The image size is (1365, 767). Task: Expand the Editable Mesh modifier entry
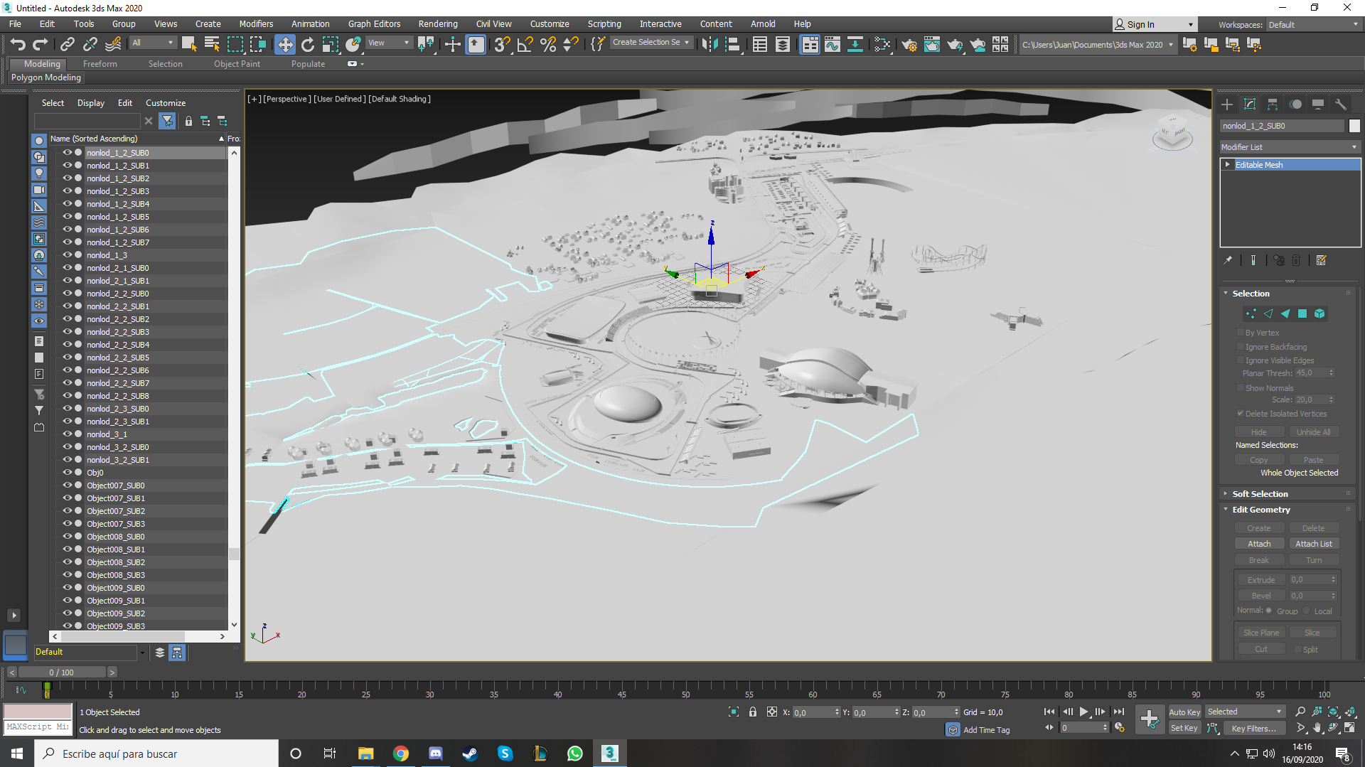(1227, 165)
